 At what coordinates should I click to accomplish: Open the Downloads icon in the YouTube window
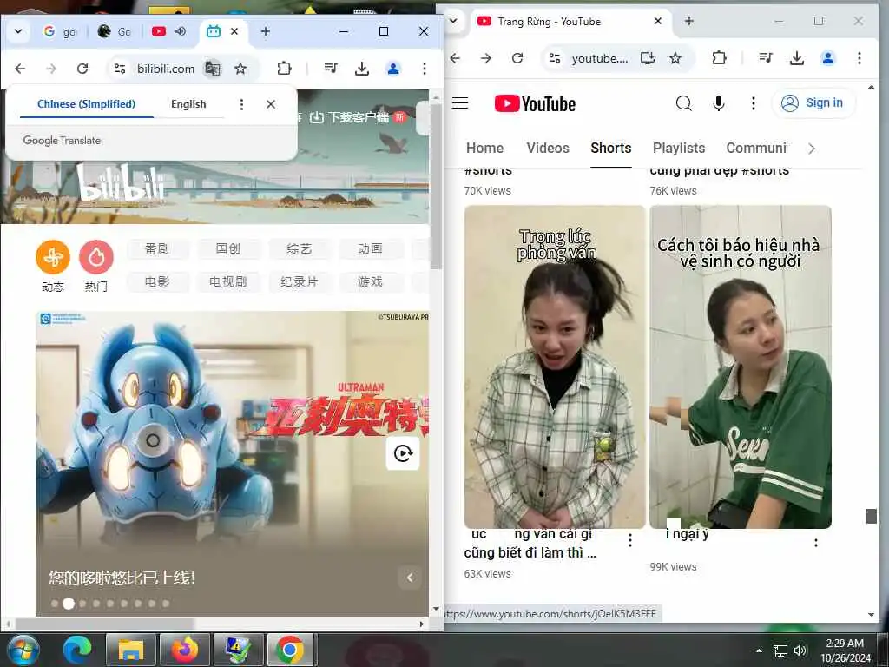point(797,58)
